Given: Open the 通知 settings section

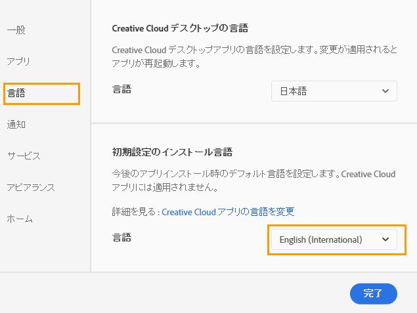Looking at the screenshot, I should coord(16,125).
